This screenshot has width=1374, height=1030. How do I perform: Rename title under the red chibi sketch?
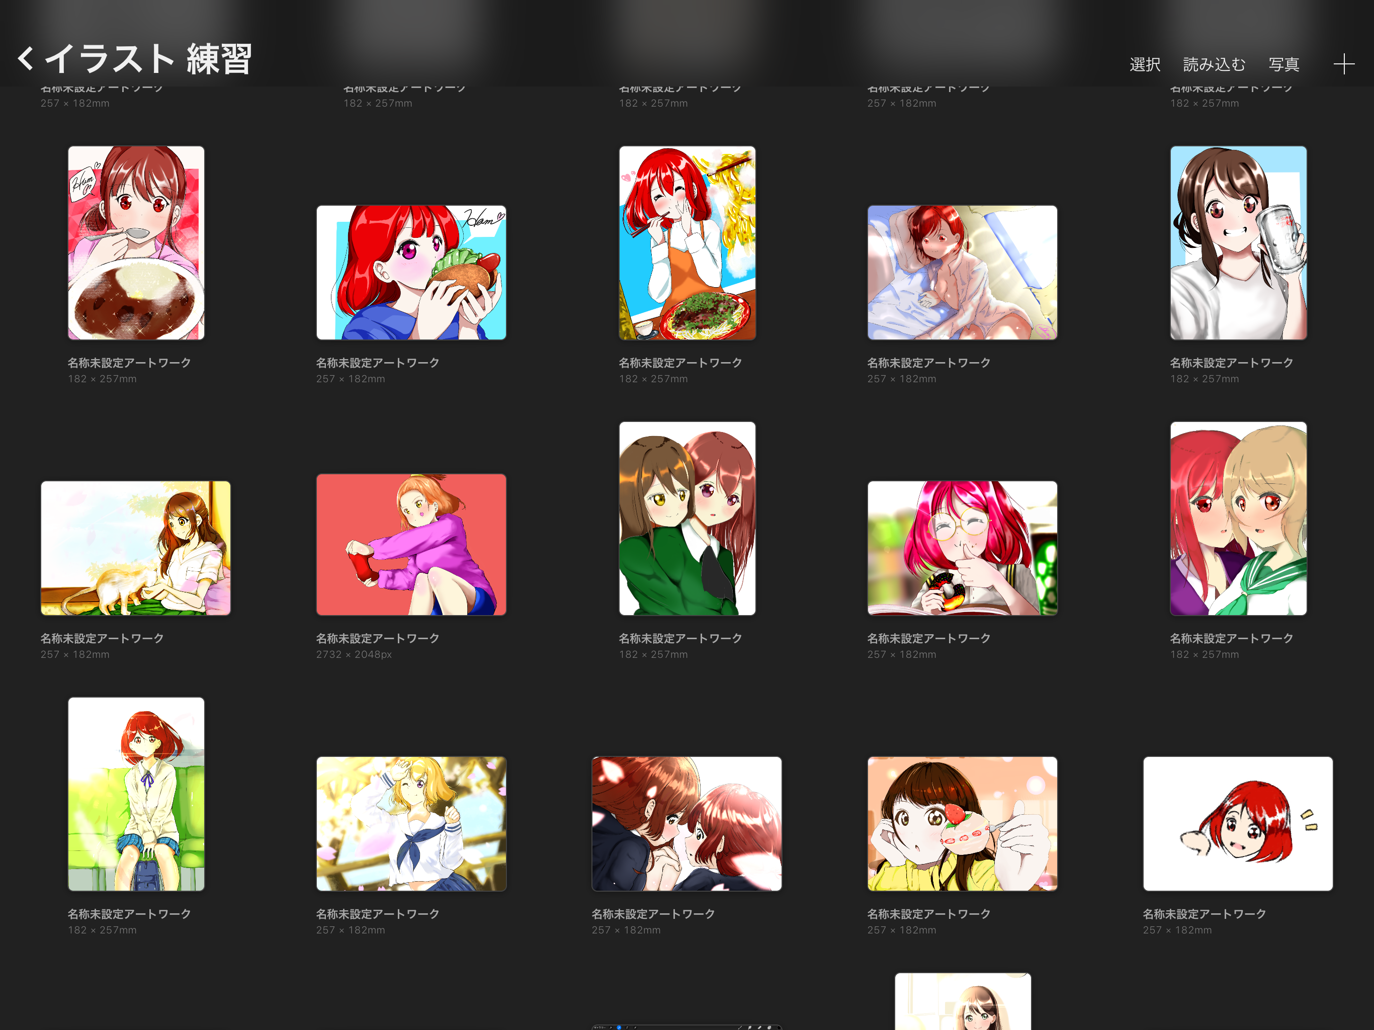(x=1205, y=914)
